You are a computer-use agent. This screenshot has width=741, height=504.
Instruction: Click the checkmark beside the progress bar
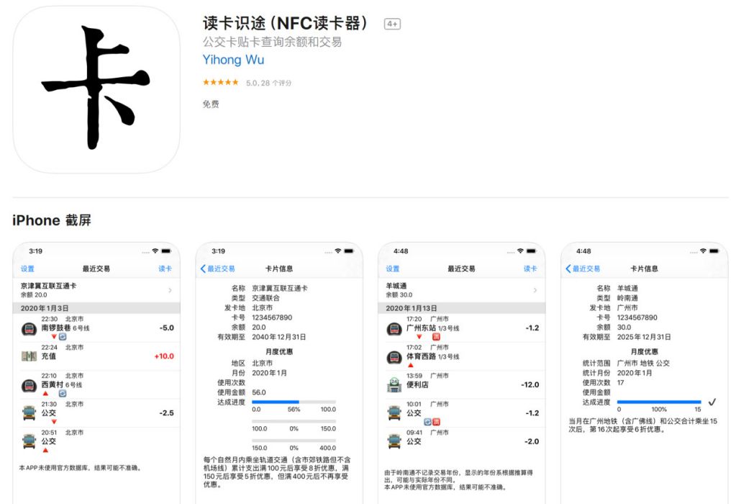click(712, 402)
